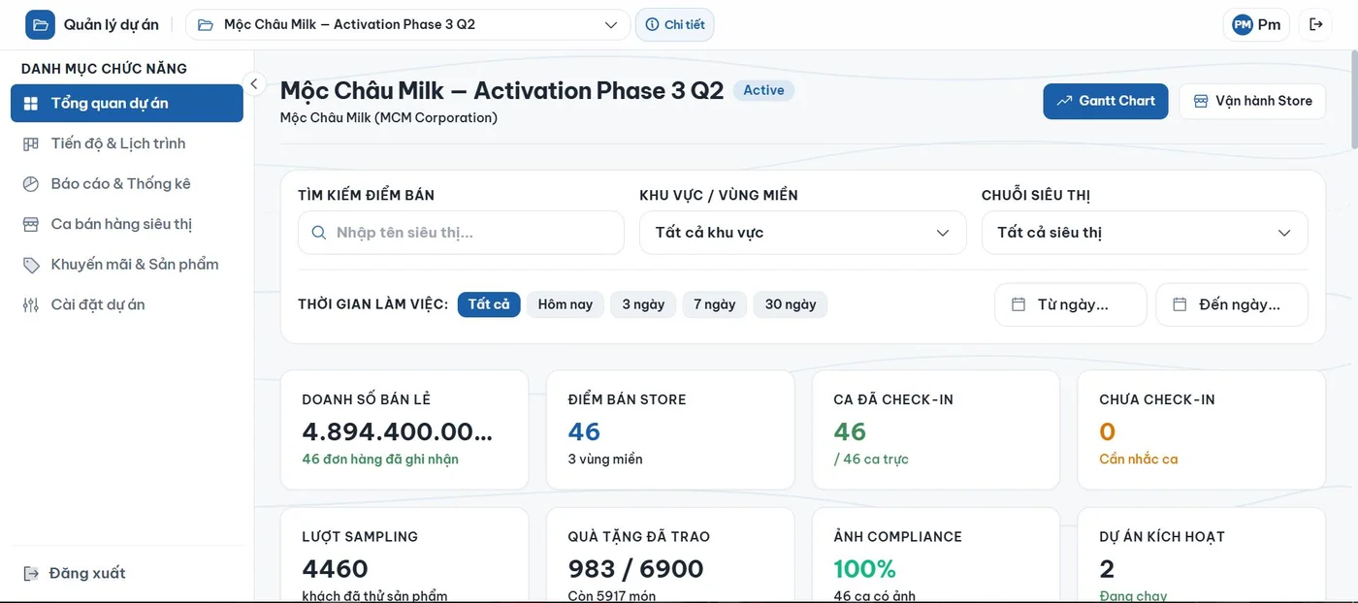Open Vận hành Store
Screen dimensions: 1358x603
1252,101
